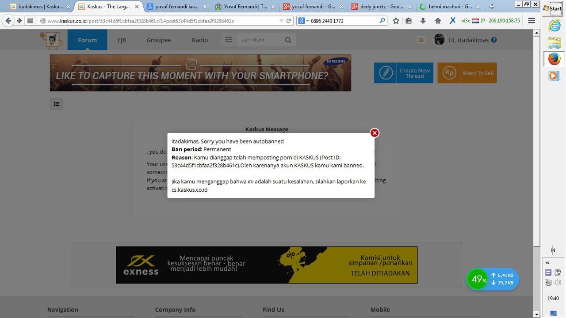The width and height of the screenshot is (566, 318).
Task: Open bookmarks list icon in toolbar
Action: (409, 21)
